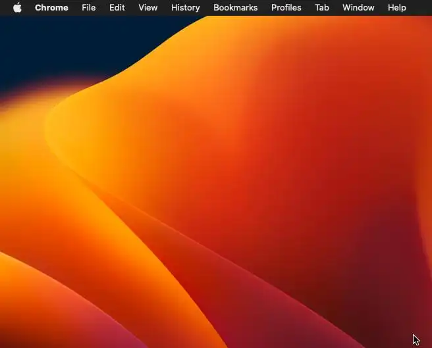Open the View menu
This screenshot has height=348, width=432.
point(148,7)
